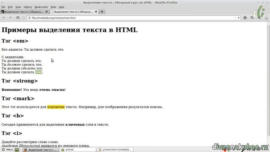Switch to the first 'Выделение текста' tab
Image resolution: width=270 pixels, height=152 pixels.
coord(24,12)
